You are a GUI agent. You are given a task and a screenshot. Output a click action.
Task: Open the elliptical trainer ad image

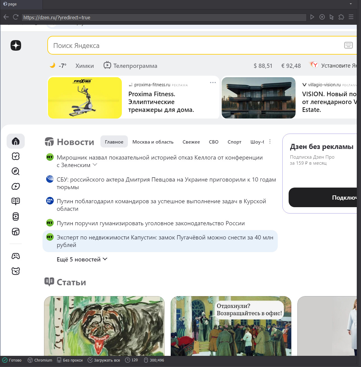pos(85,98)
